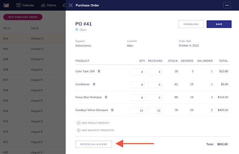This screenshot has height=154, width=239.
Task: Remove Conditioner line with trash icon
Action: point(94,84)
